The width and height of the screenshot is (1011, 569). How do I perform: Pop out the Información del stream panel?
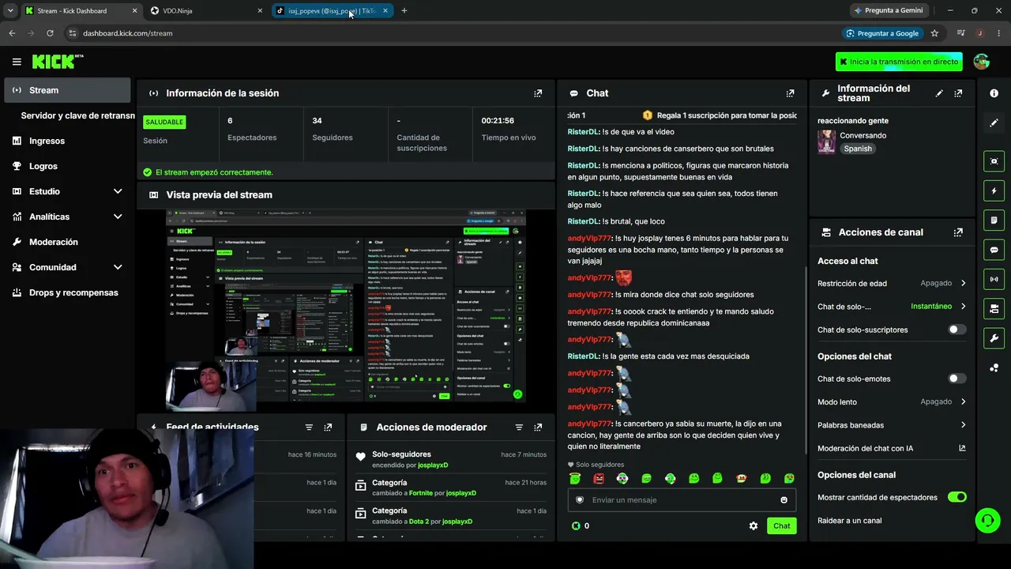[958, 93]
